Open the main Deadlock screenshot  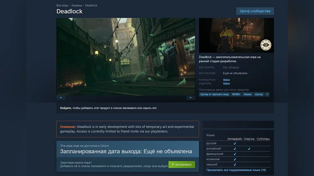click(126, 56)
